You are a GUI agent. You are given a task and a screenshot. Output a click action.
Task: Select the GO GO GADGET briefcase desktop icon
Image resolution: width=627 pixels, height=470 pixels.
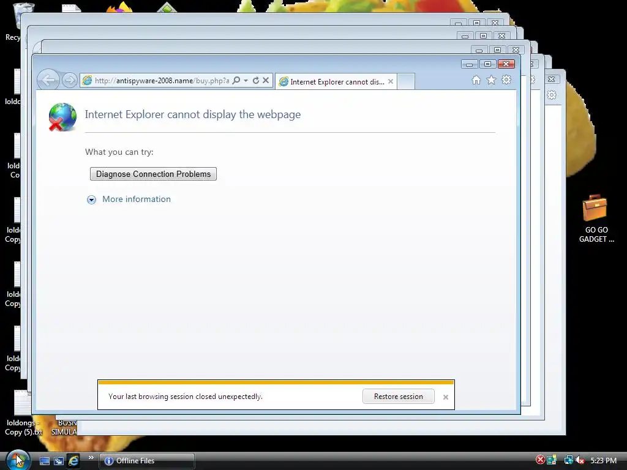596,219
